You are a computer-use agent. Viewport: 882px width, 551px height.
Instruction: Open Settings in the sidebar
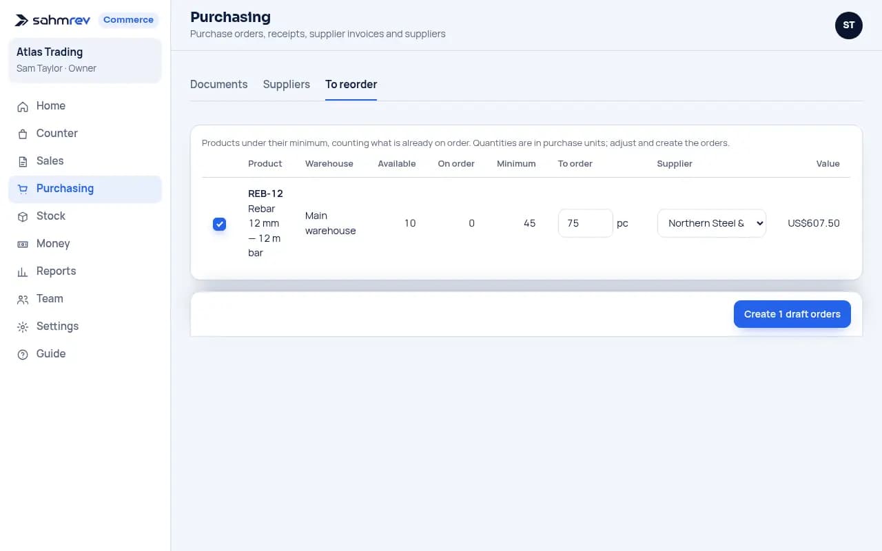click(85, 326)
